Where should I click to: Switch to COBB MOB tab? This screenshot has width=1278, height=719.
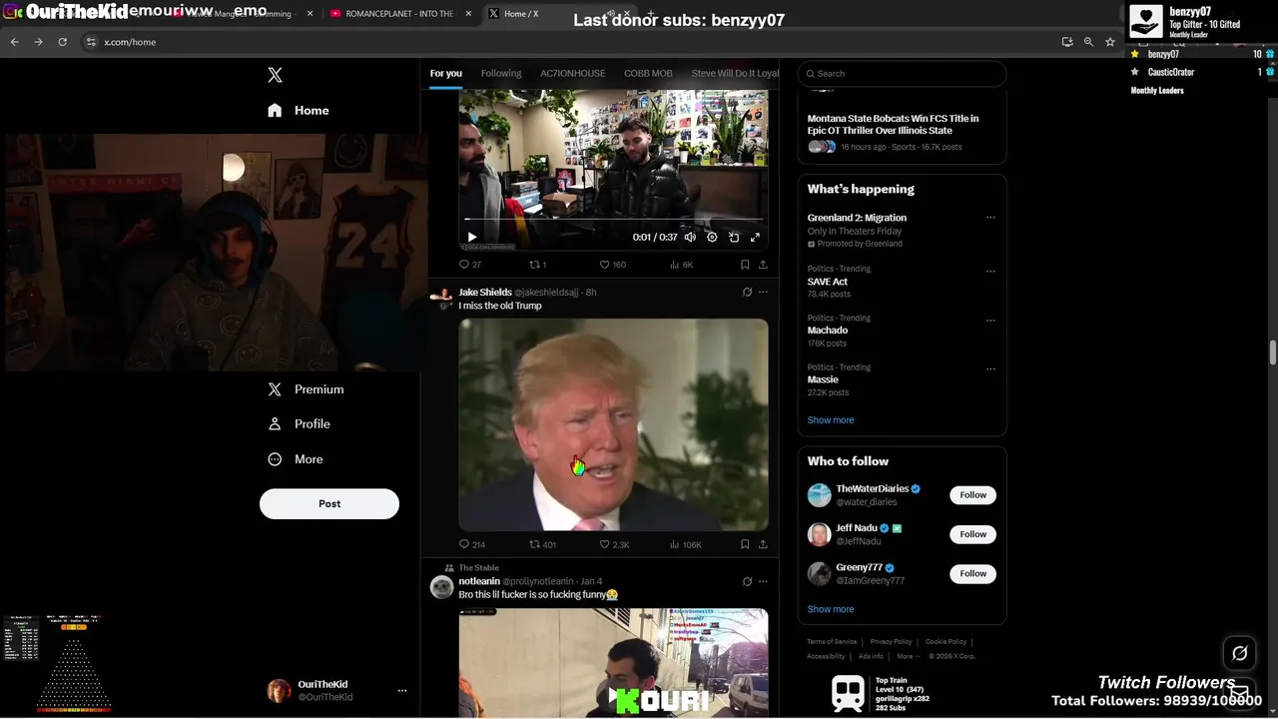(648, 73)
